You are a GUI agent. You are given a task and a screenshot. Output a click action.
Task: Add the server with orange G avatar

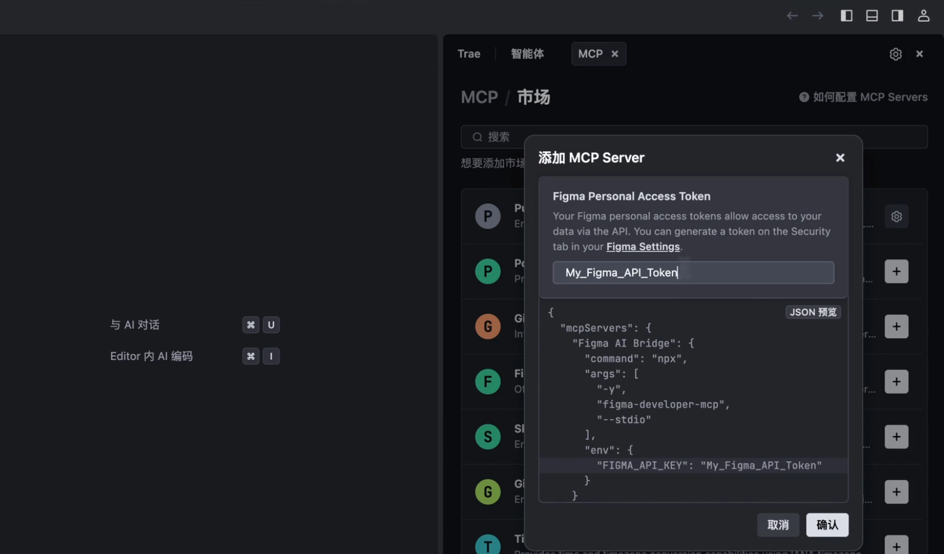tap(896, 326)
